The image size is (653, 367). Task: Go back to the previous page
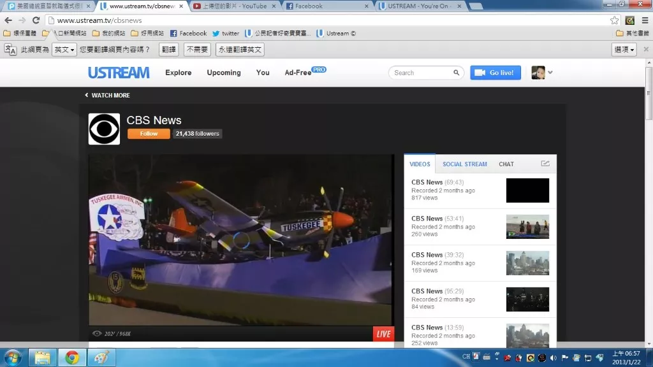tap(8, 20)
